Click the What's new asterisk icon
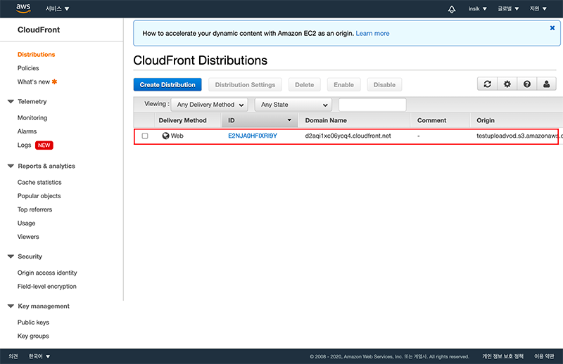563x364 pixels. tap(55, 82)
